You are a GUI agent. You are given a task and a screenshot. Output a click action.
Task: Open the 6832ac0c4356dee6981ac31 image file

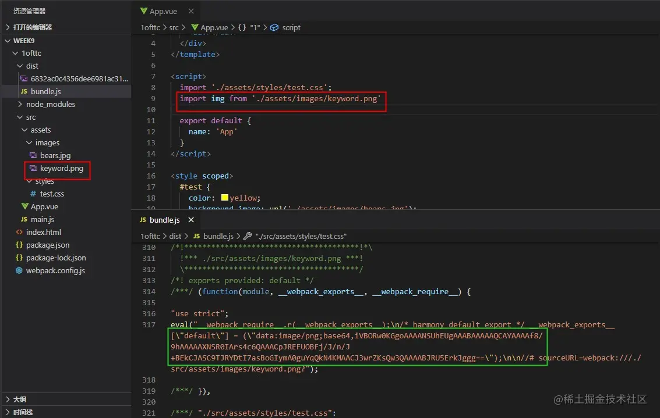[79, 78]
